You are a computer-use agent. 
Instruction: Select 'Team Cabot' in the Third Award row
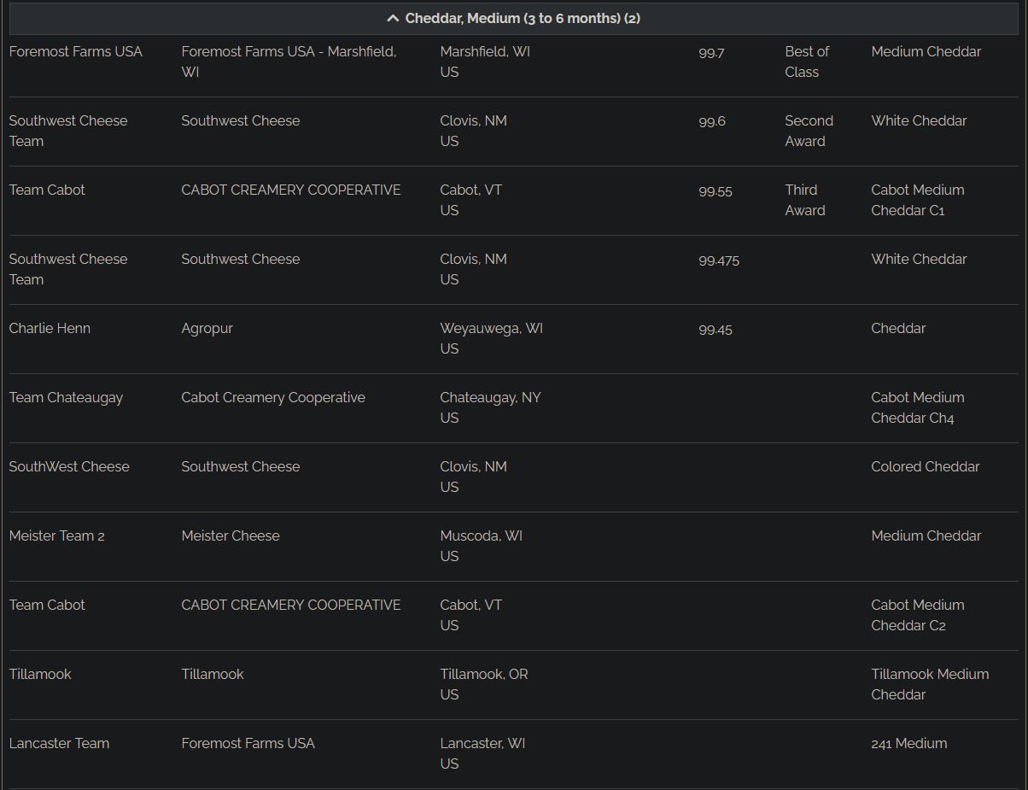click(x=47, y=190)
